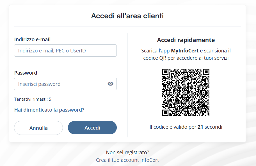This screenshot has width=256, height=166.
Task: Click the "codice QR per accedere" instruction line
Action: point(186,58)
